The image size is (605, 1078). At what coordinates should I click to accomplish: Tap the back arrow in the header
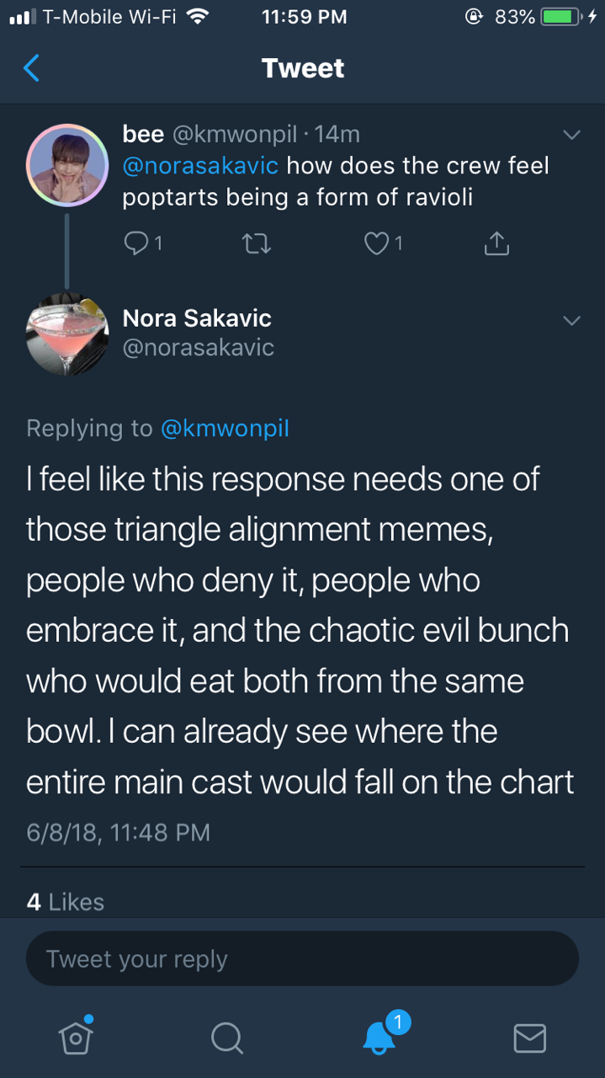pos(31,67)
